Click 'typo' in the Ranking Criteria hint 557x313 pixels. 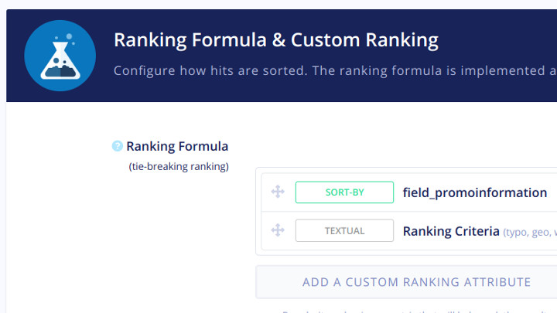[515, 233]
